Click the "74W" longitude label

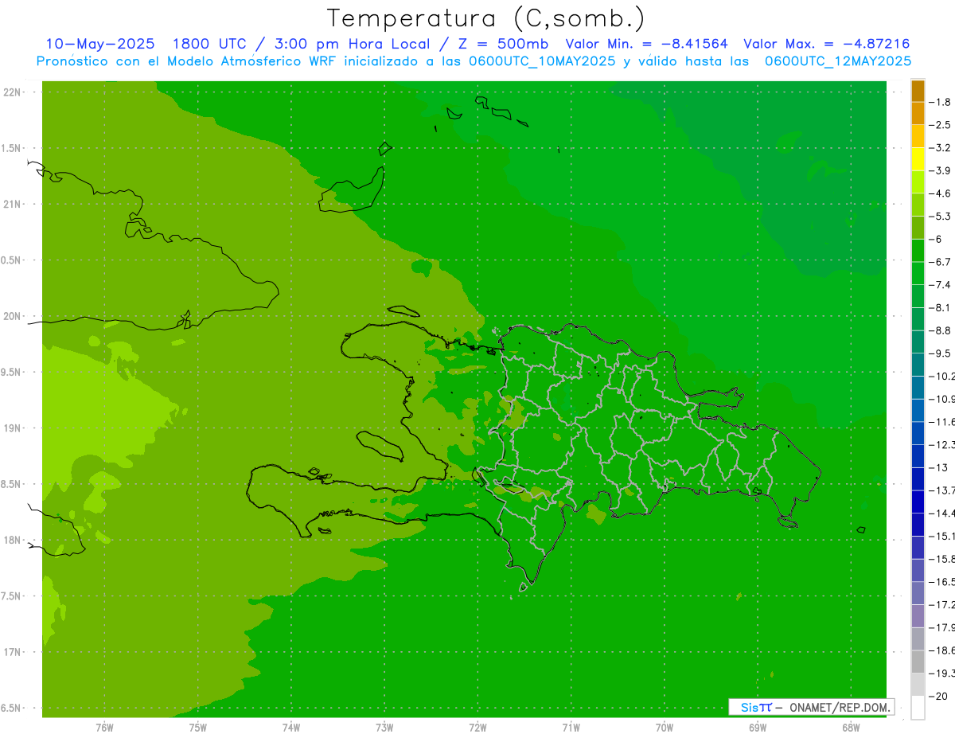(291, 727)
